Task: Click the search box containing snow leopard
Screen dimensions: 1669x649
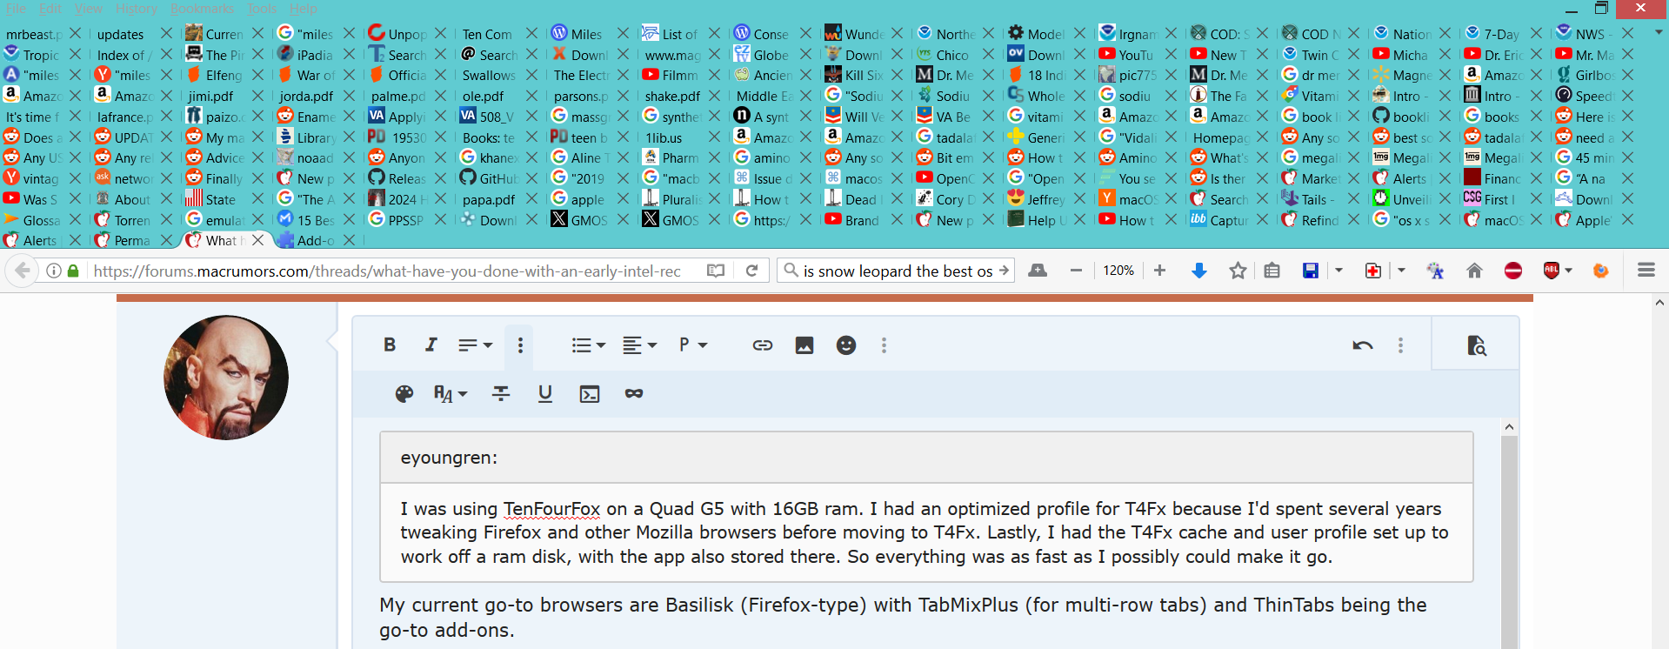Action: point(898,271)
